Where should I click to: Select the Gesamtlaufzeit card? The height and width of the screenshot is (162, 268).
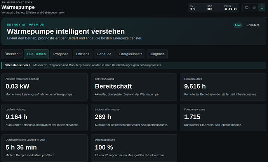pos(223,87)
